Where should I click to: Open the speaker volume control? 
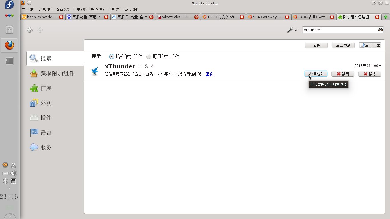13,173
